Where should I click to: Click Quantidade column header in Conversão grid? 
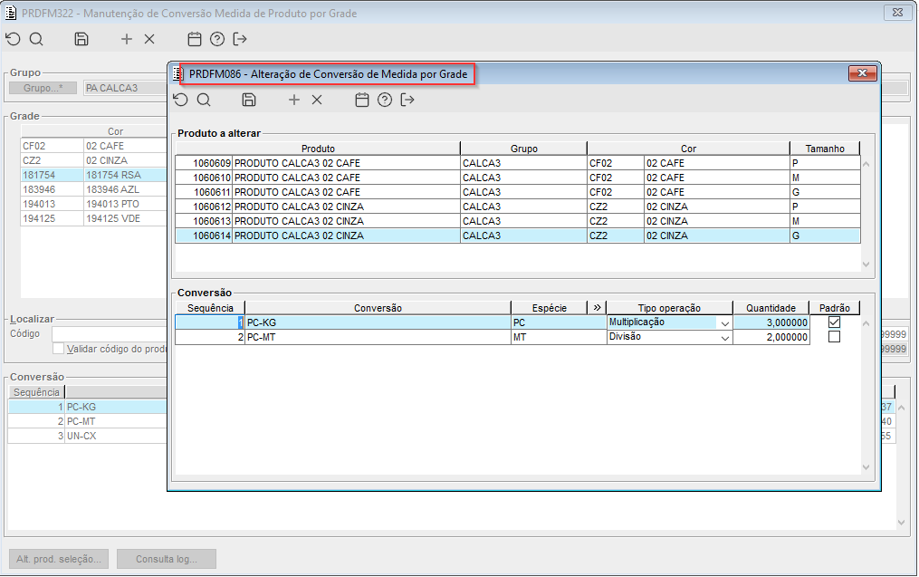[771, 308]
